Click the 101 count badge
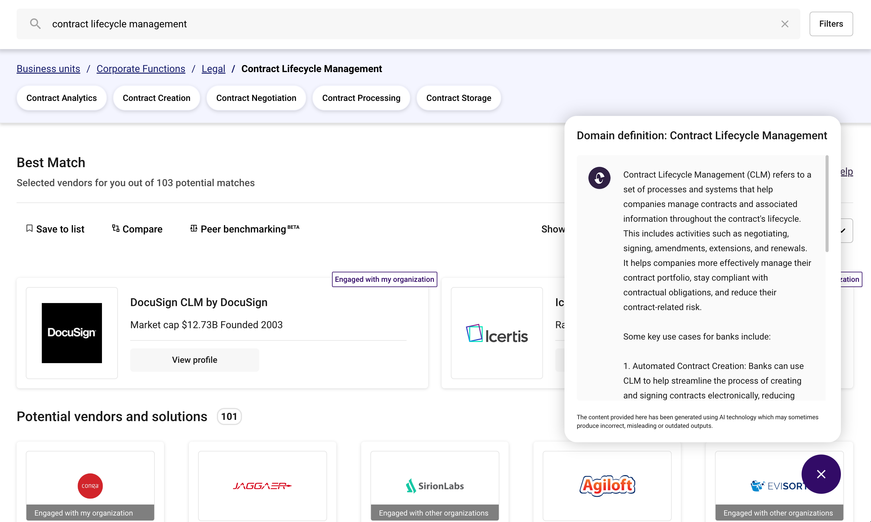 click(229, 416)
